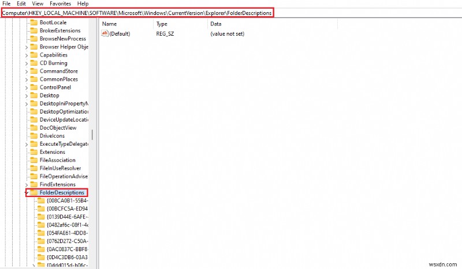This screenshot has width=462, height=269.
Task: Click the FileOperationAdviseSinks folder icon
Action: point(34,176)
